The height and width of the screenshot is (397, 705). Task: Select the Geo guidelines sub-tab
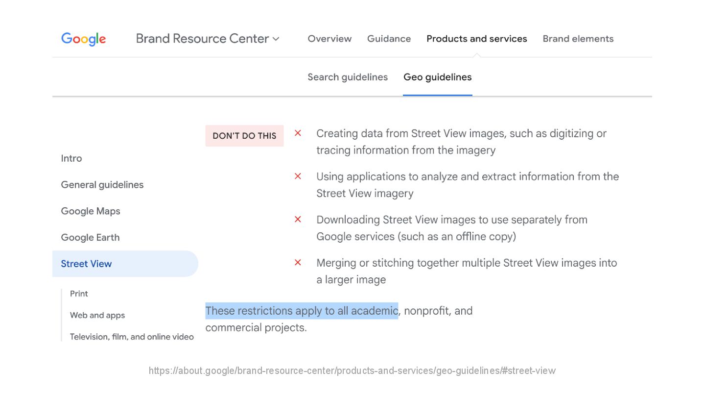tap(437, 77)
